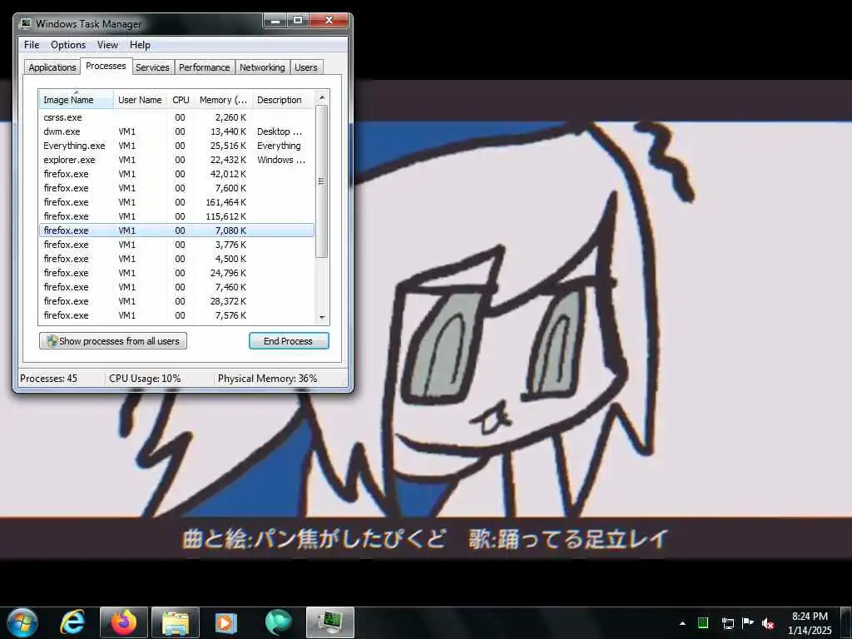Select the explorer.exe process row
Image resolution: width=852 pixels, height=639 pixels.
176,160
